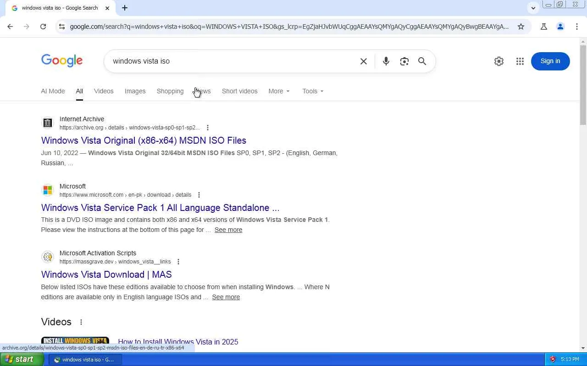This screenshot has width=587, height=366.
Task: Expand See more under MAS result
Action: click(x=226, y=297)
